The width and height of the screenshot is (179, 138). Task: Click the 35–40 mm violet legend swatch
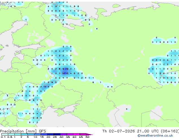(x=70, y=134)
